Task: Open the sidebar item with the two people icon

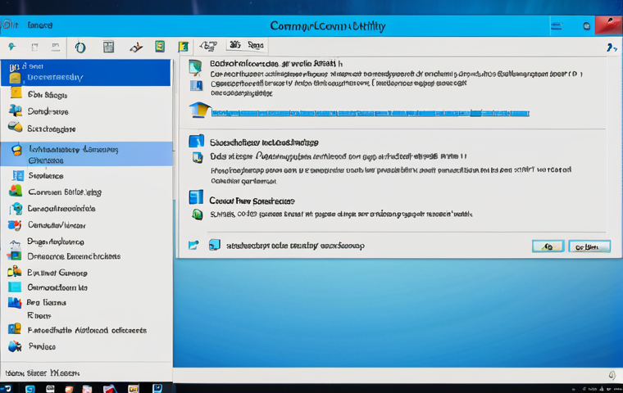Action: [86, 111]
